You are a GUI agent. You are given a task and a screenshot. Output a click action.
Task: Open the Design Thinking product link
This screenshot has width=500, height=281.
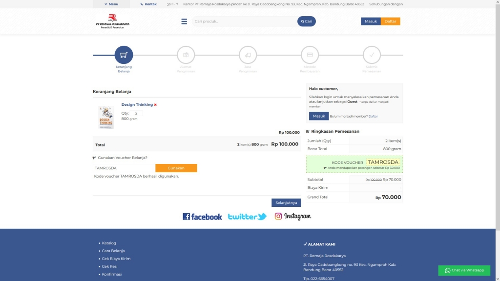137,104
